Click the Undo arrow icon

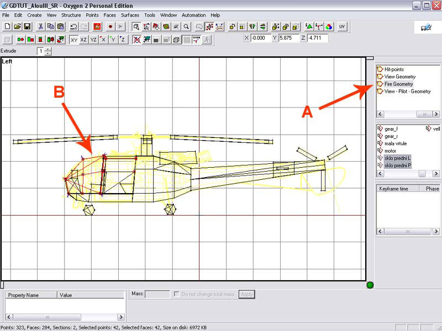[73, 26]
